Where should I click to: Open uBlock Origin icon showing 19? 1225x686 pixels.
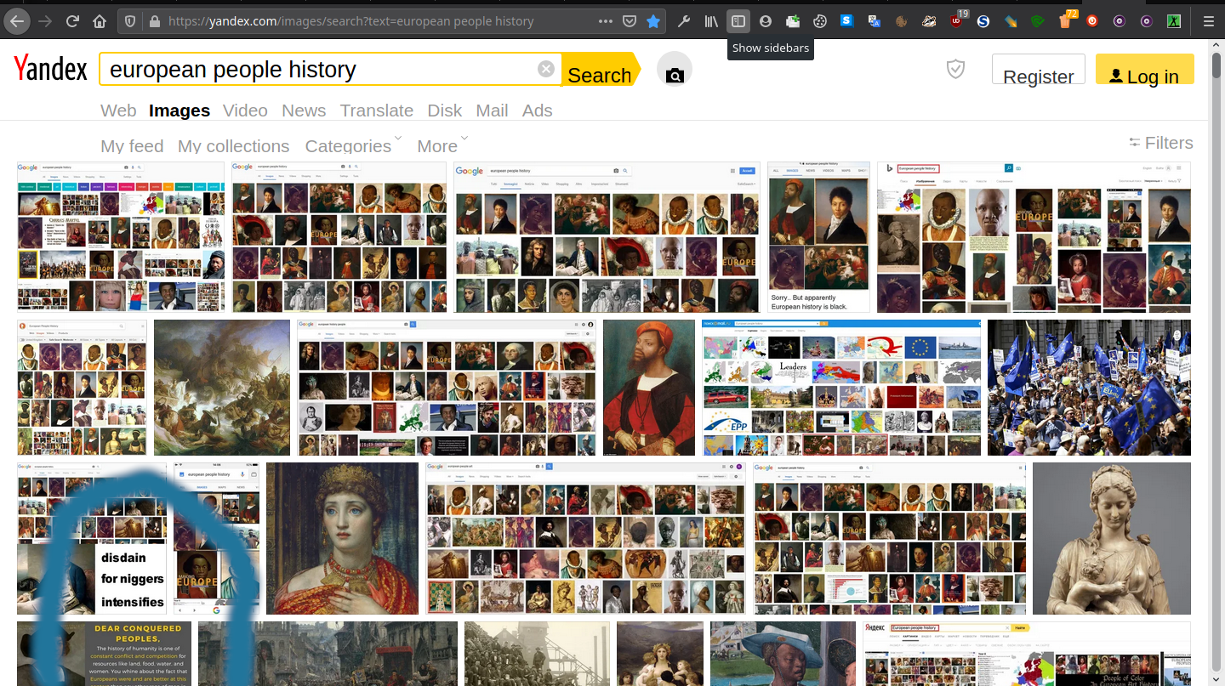(x=957, y=20)
